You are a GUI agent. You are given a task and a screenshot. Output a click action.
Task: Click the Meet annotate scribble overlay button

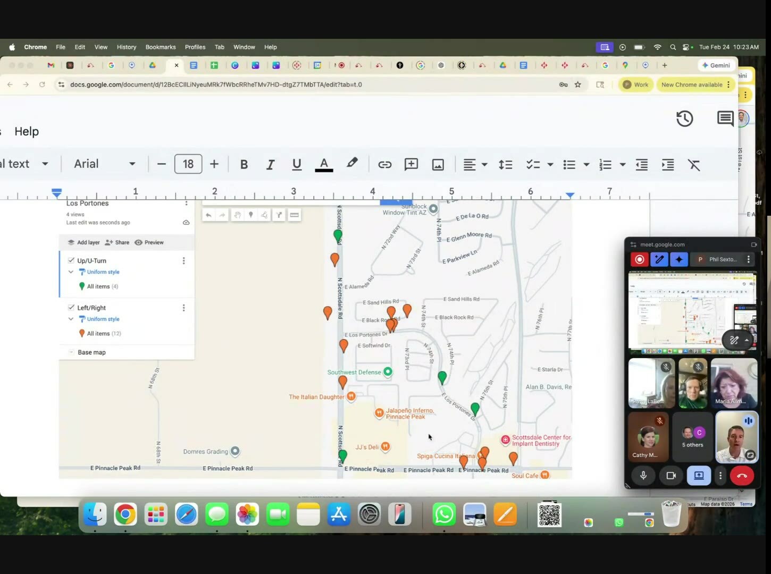(x=734, y=340)
